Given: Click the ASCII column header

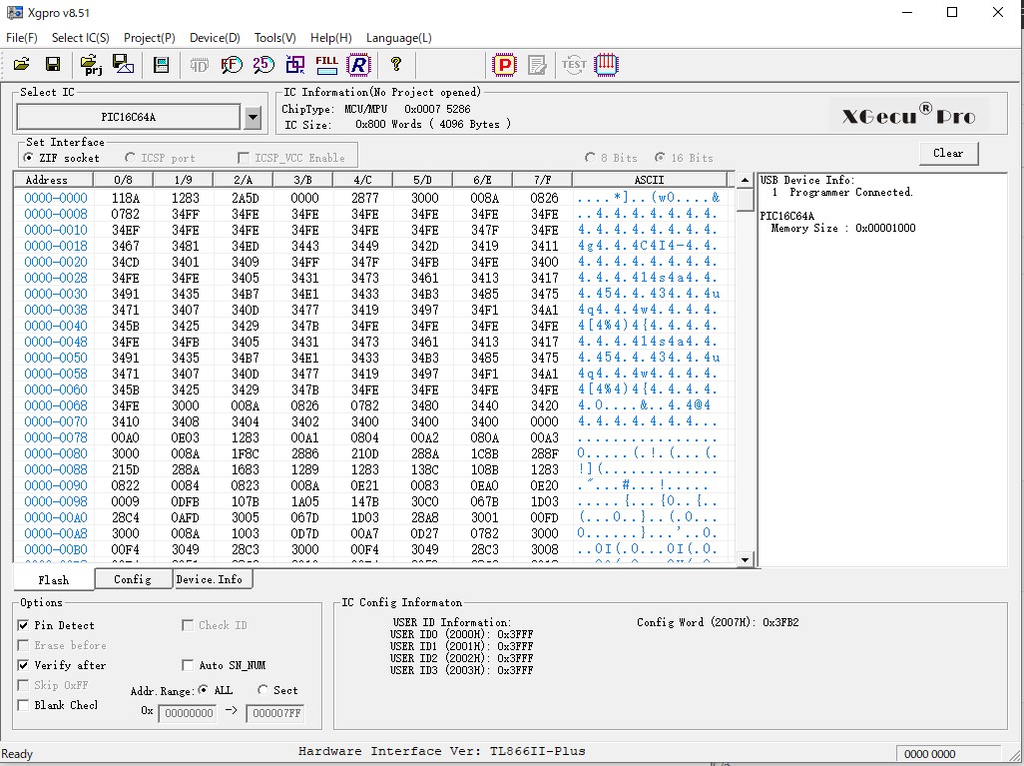Looking at the screenshot, I should click(649, 180).
